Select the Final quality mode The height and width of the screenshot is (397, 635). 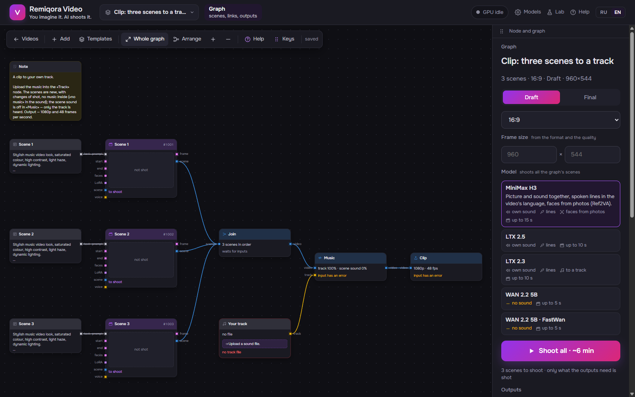click(x=590, y=97)
